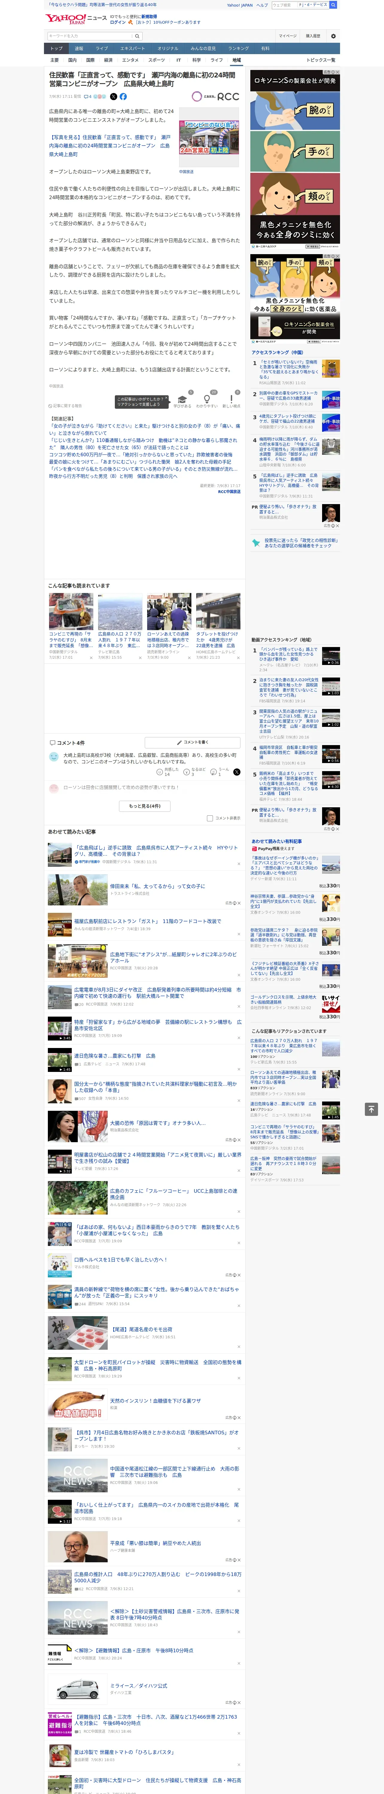Open 広島県の人口 270万 recommended thumbnail
The height and width of the screenshot is (1794, 384).
[120, 611]
